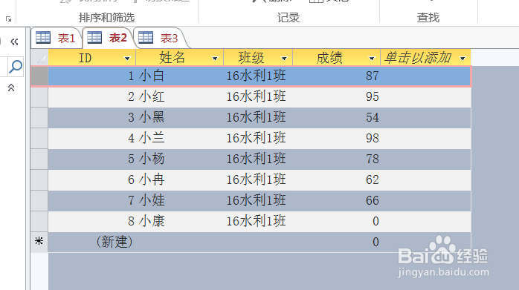The image size is (519, 290).
Task: Select the row selector for 小冉
Action: click(39, 180)
